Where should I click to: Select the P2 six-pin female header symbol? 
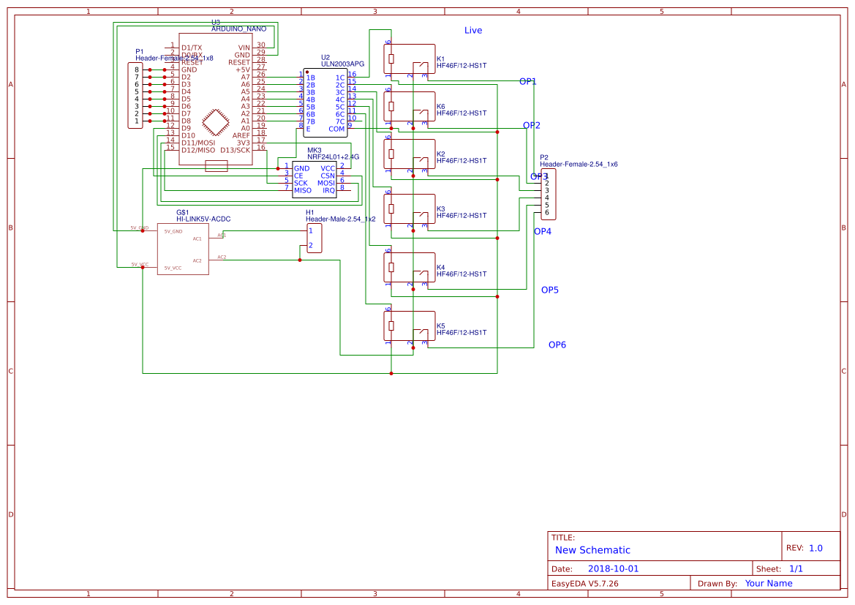click(549, 194)
